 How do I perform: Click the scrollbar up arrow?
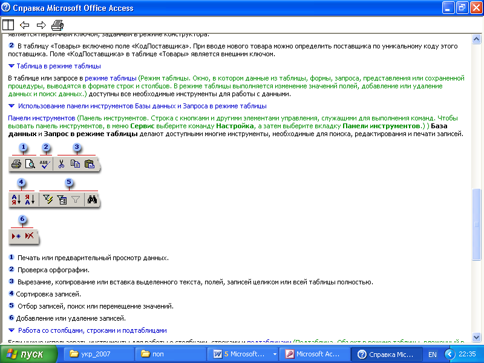click(x=476, y=39)
